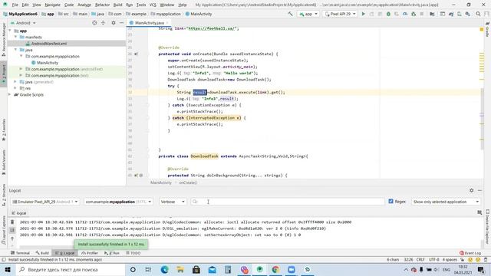Screen dimensions: 491x276
Task: Collapse the app module tree node
Action: (10, 31)
